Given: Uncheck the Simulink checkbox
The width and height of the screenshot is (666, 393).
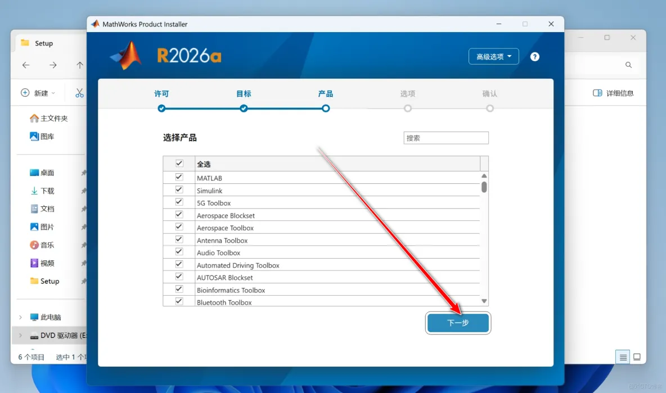Looking at the screenshot, I should 179,189.
